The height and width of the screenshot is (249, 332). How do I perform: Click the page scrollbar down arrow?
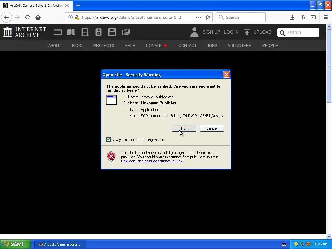[329, 236]
